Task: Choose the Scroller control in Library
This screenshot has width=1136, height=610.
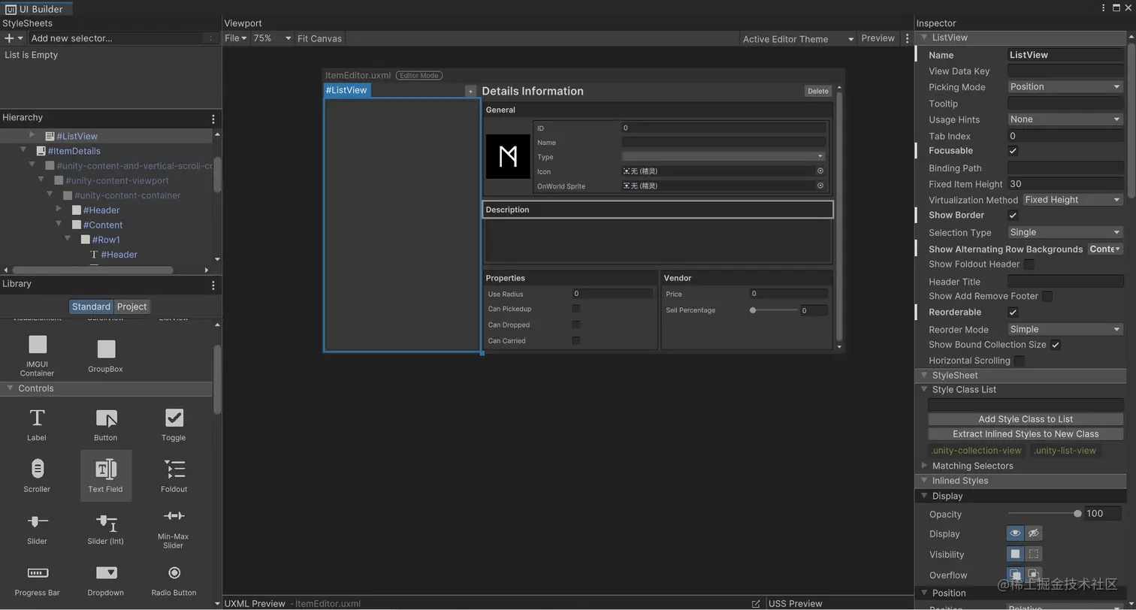Action: 37,476
